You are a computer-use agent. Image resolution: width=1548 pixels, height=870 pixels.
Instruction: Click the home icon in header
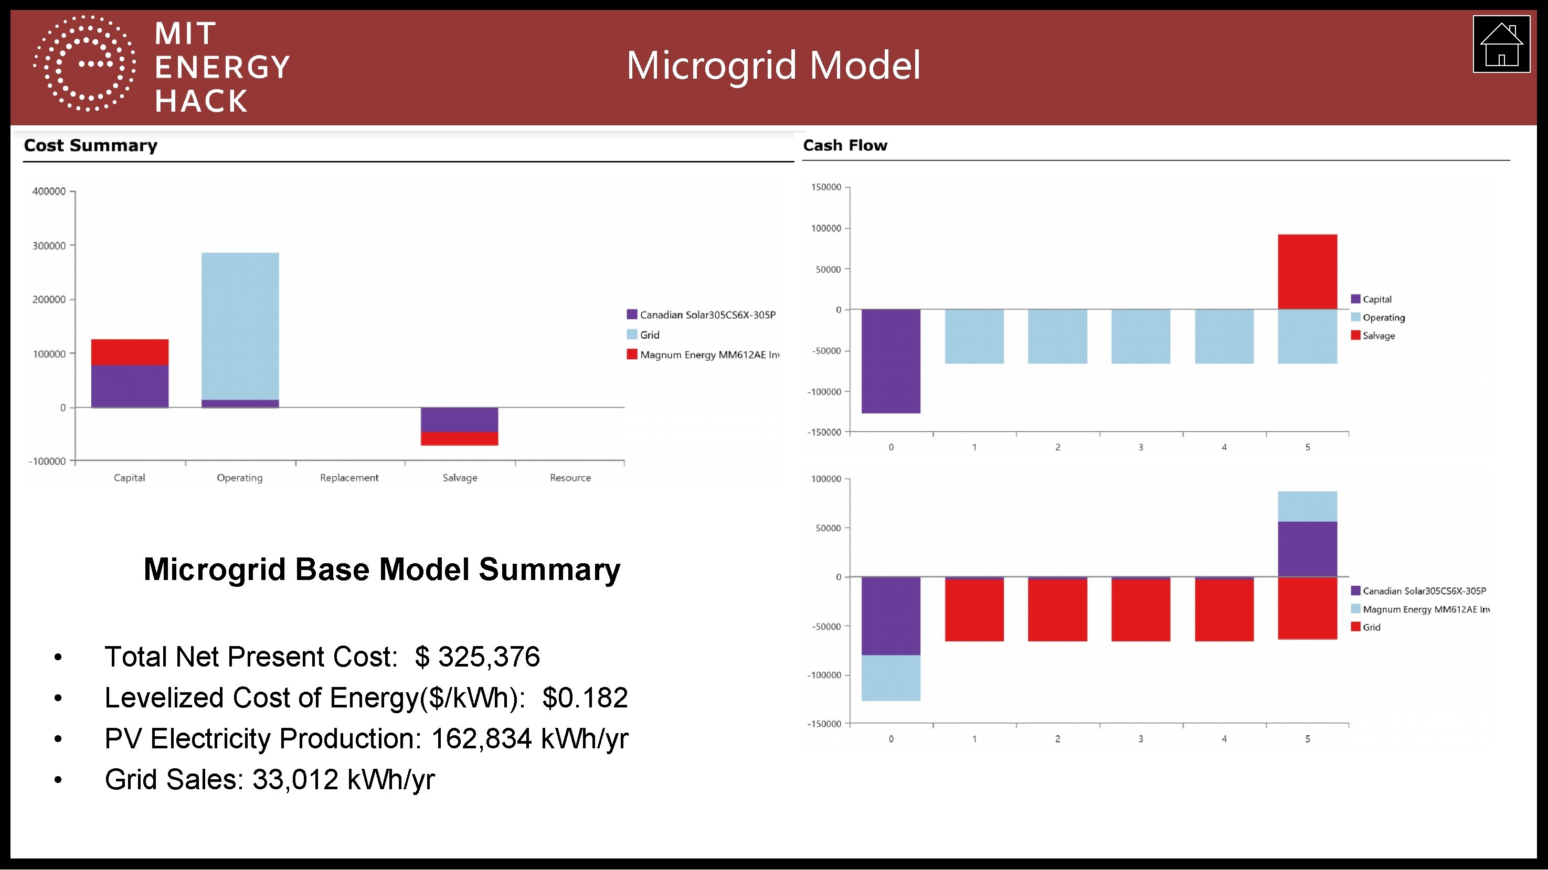coord(1501,45)
